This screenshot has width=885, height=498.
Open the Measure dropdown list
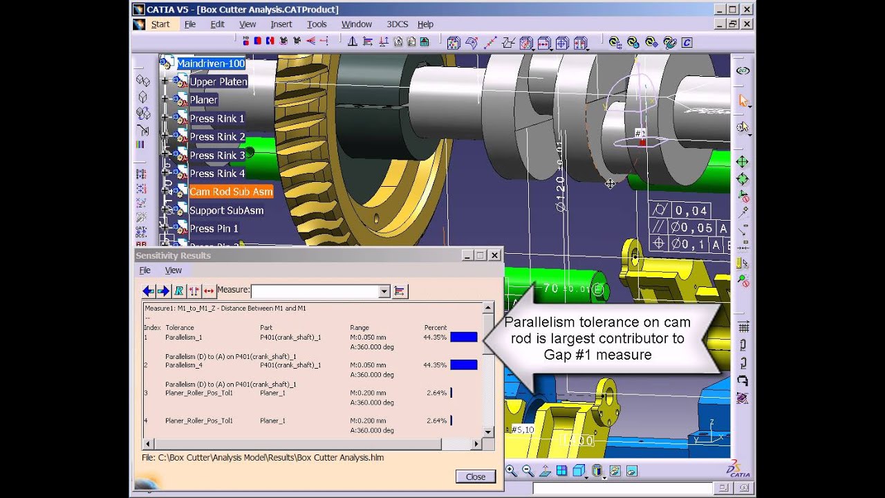click(384, 292)
